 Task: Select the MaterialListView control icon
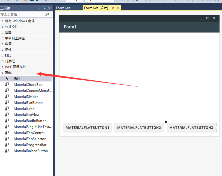point(7,115)
